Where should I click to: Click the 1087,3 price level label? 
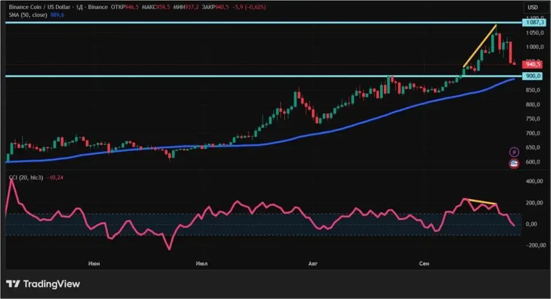[533, 22]
